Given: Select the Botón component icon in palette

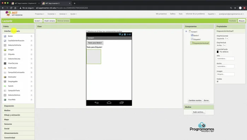Looking at the screenshot, I should (5, 36).
